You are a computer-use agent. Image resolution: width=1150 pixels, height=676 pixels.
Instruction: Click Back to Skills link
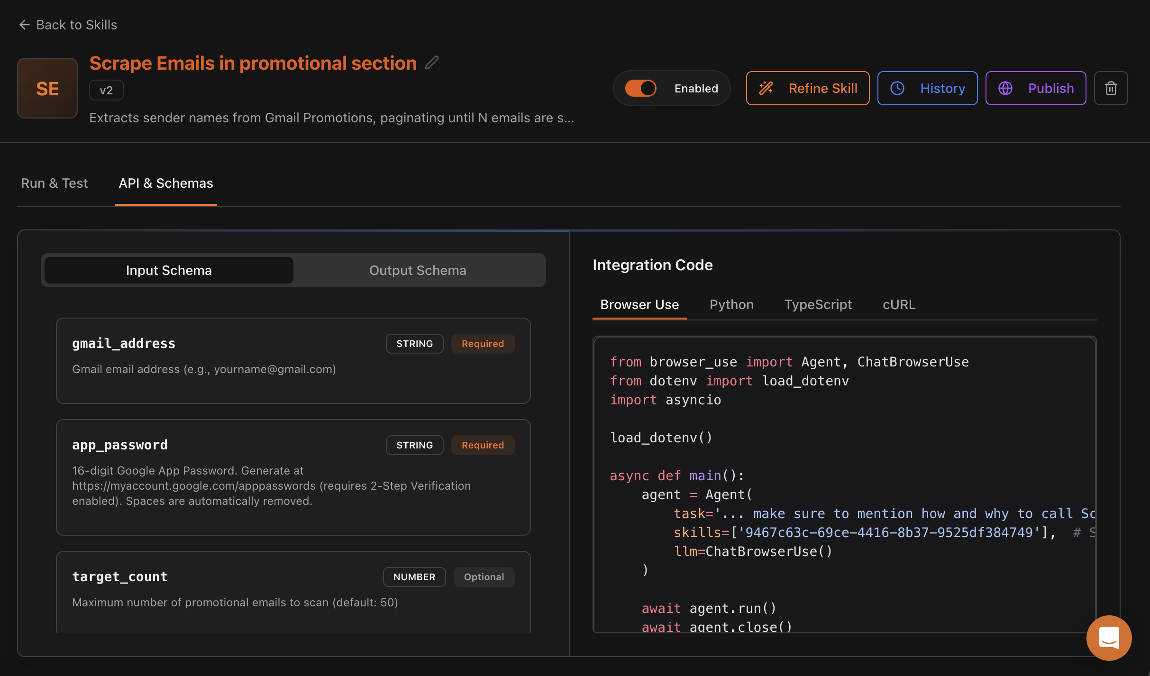tap(76, 25)
